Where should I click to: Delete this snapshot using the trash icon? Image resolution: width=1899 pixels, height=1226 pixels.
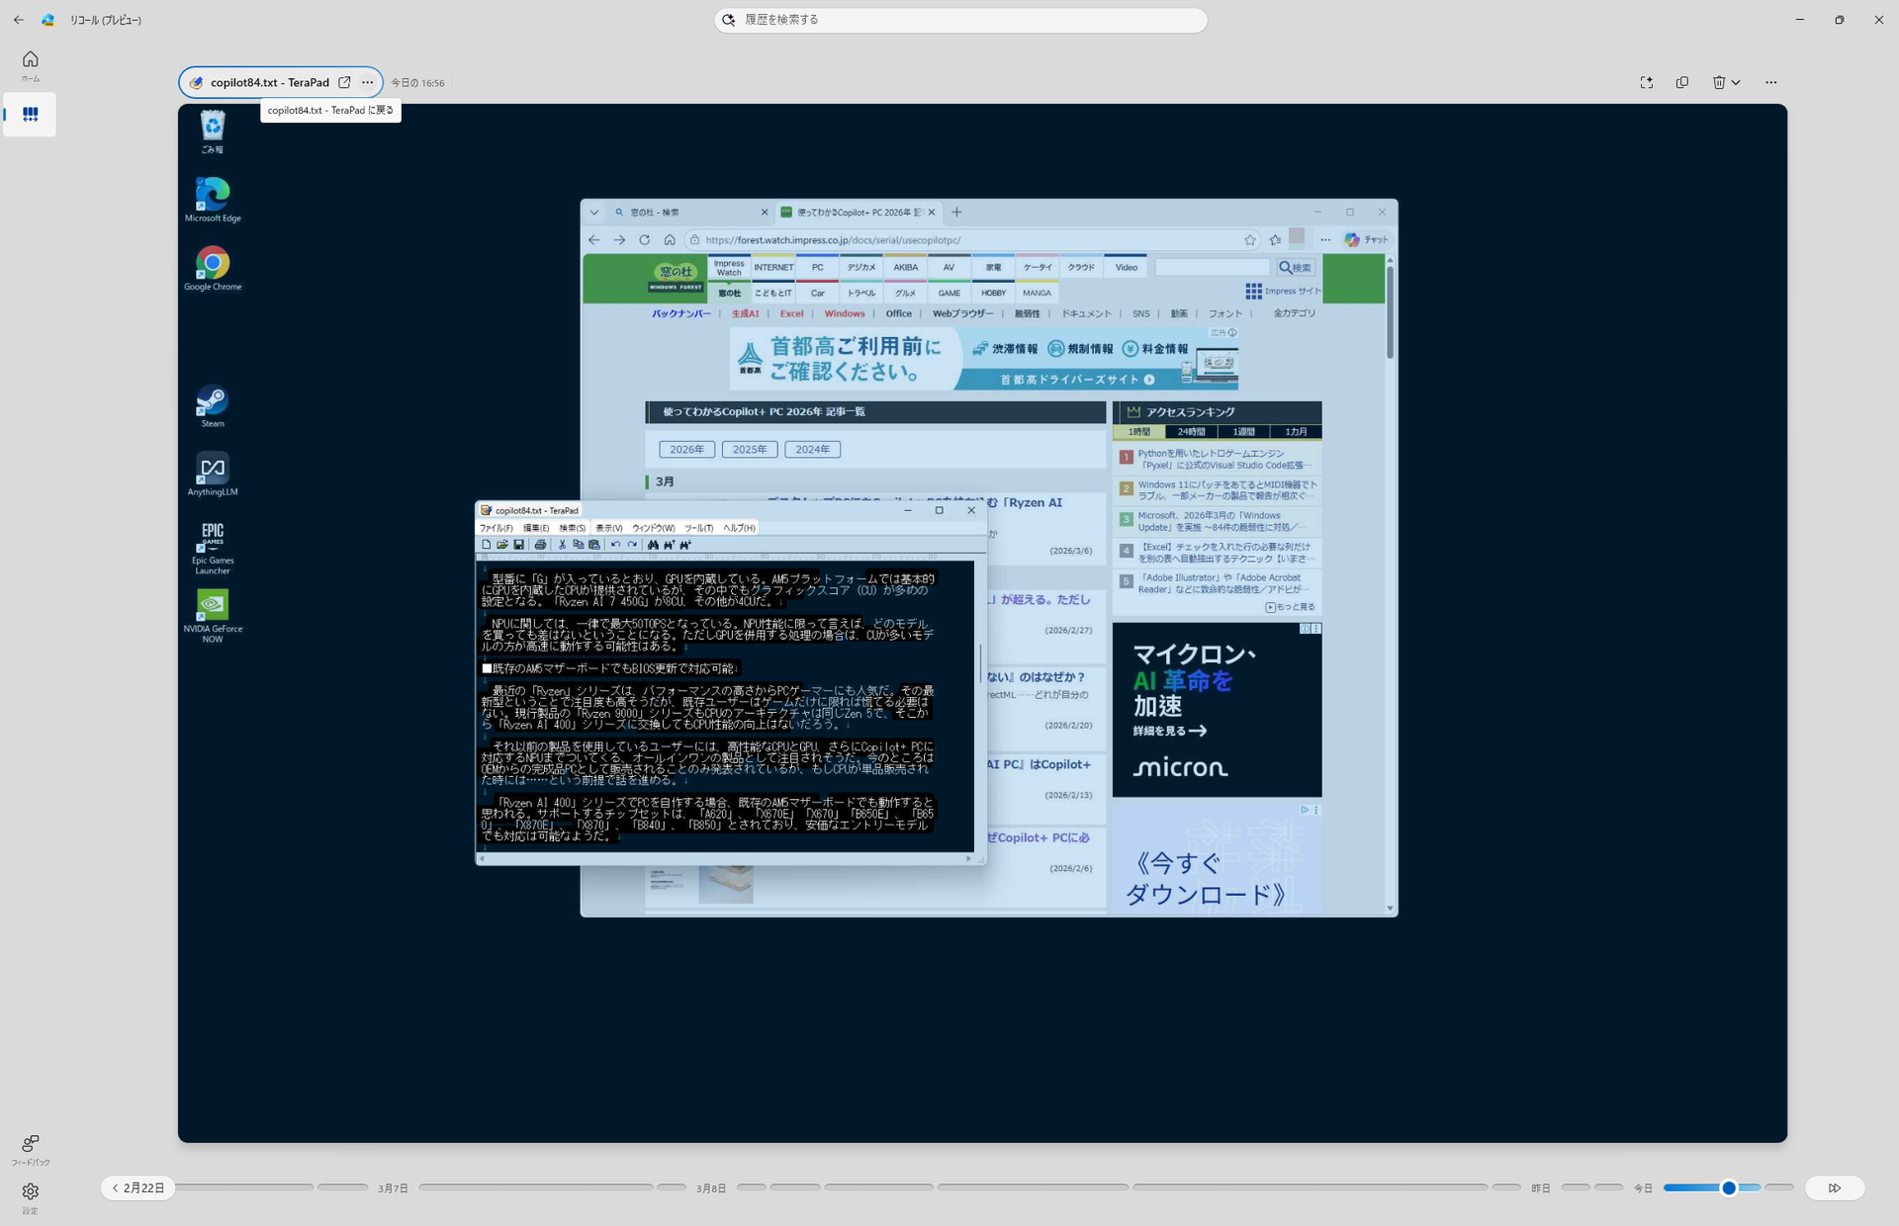coord(1719,83)
